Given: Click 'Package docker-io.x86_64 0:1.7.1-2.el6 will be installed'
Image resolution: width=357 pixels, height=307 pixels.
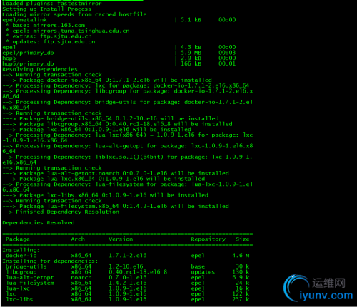Looking at the screenshot, I should click(x=116, y=80).
